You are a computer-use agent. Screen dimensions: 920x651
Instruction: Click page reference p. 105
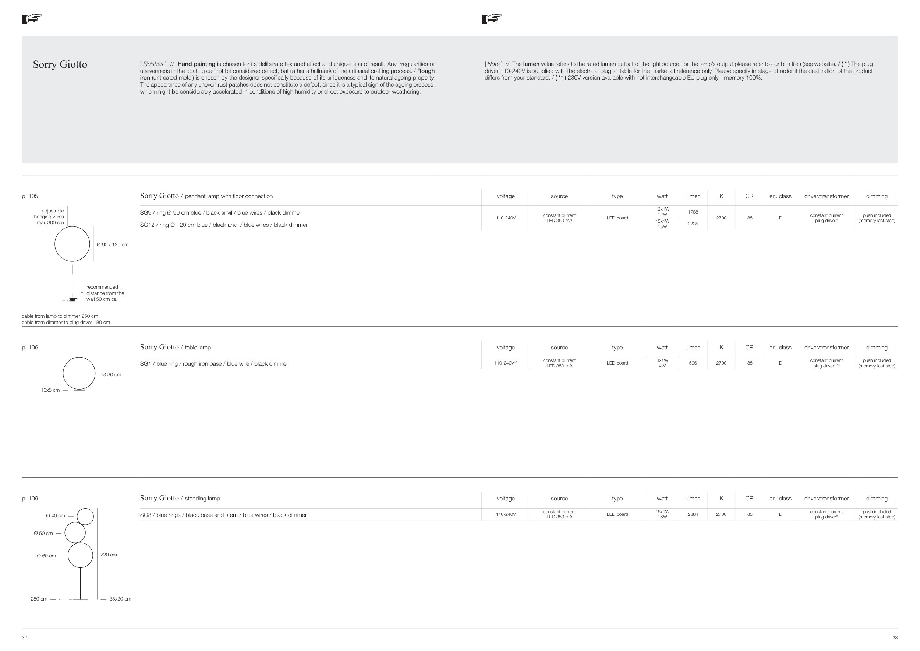click(x=30, y=196)
